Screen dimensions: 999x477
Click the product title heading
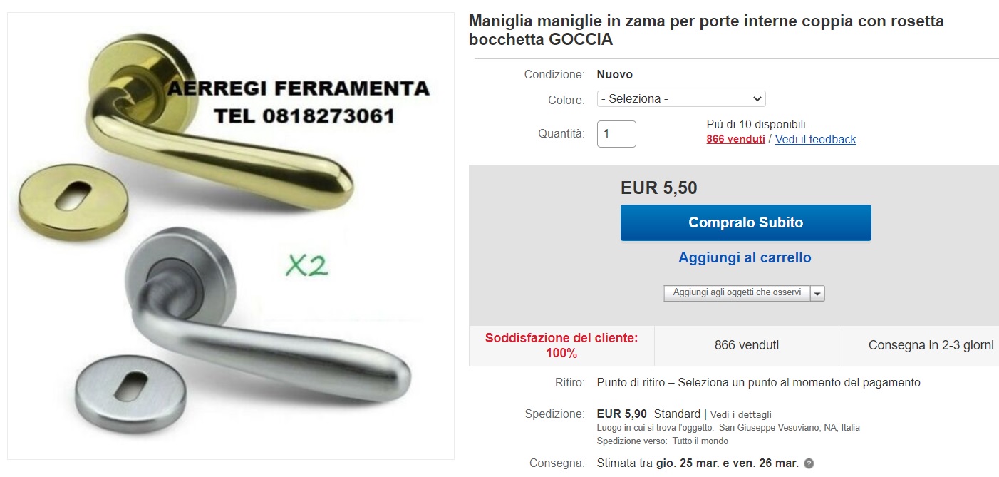click(x=706, y=30)
